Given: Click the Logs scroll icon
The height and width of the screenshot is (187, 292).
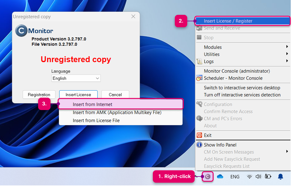Looking at the screenshot, I should 199,61.
